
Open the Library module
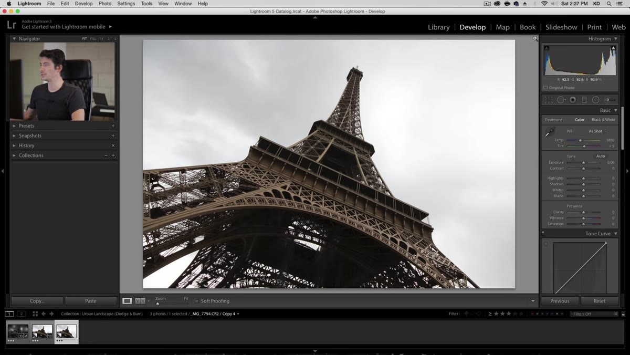click(438, 27)
